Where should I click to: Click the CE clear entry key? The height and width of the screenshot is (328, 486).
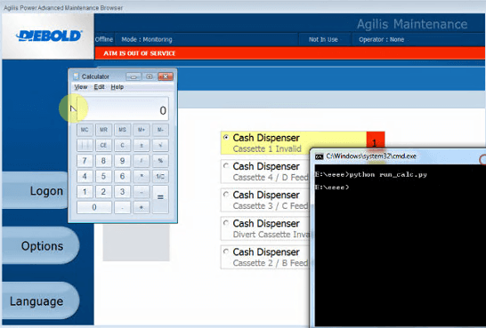click(x=103, y=145)
